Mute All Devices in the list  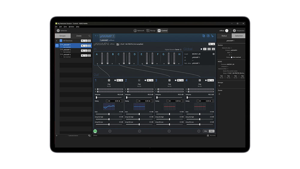point(82,41)
